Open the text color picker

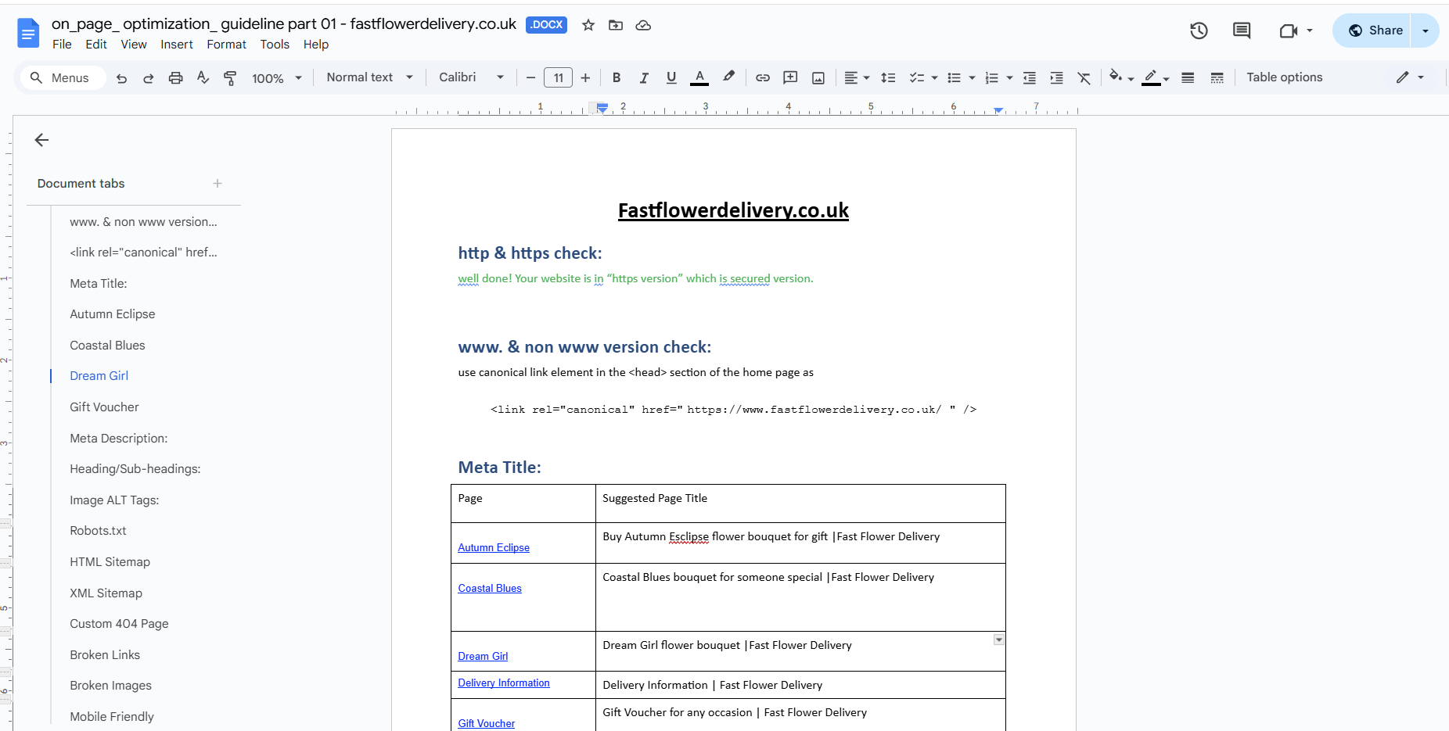[x=699, y=77]
